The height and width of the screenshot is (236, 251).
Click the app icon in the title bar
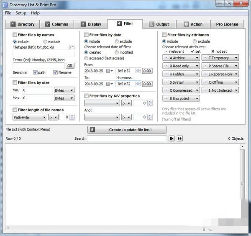coord(5,5)
